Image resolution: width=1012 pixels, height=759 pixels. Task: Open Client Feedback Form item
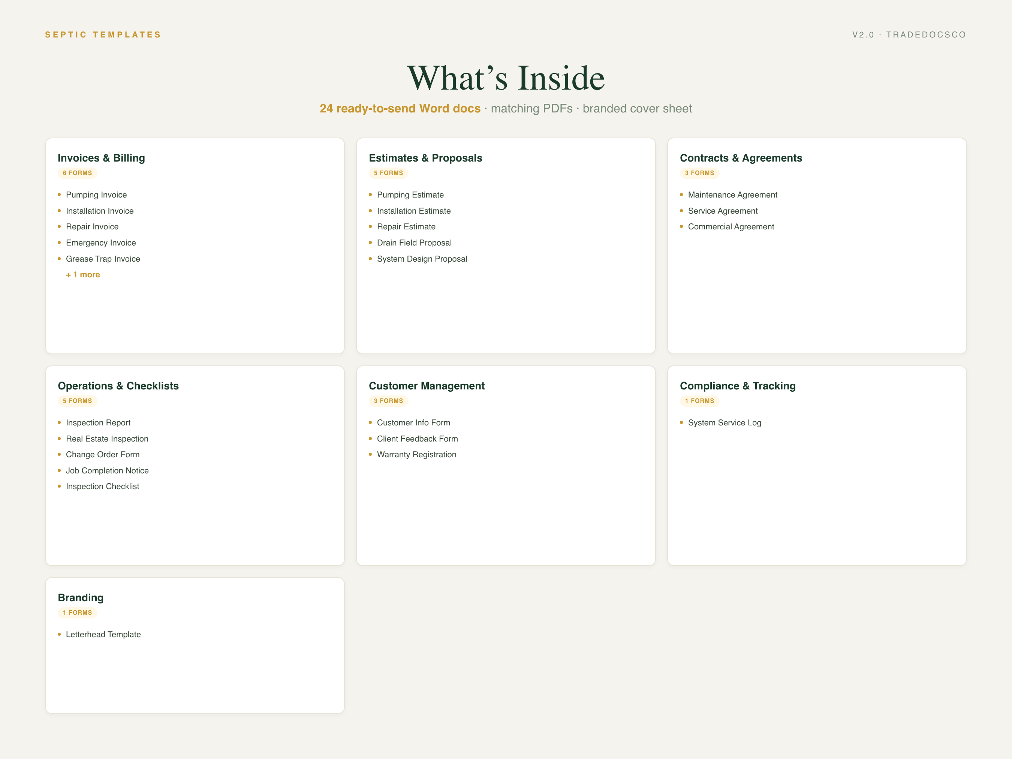417,438
